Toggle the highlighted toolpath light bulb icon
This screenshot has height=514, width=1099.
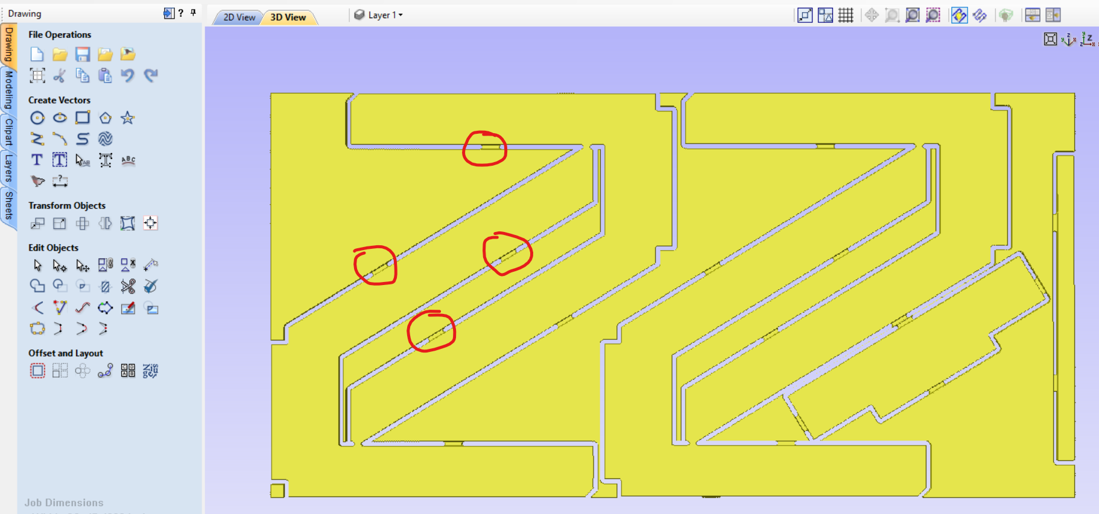tap(959, 15)
